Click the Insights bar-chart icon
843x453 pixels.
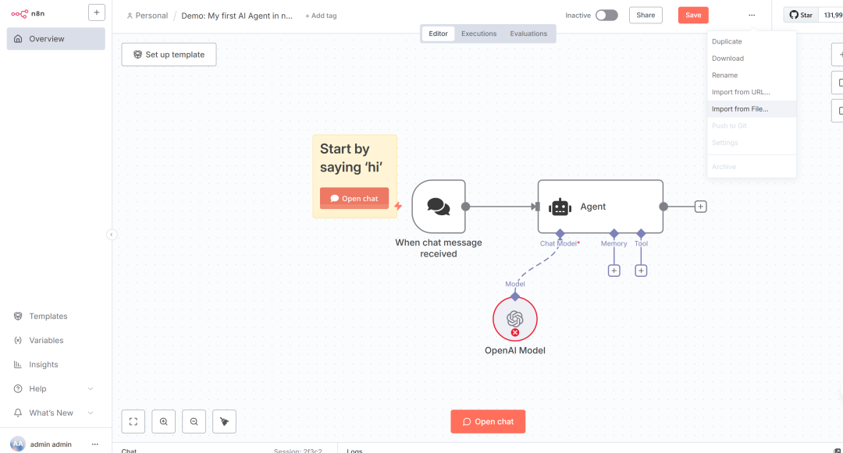coord(18,364)
